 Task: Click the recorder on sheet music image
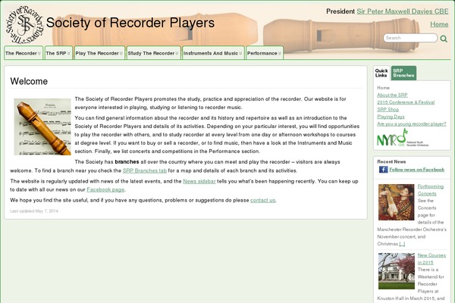click(42, 127)
